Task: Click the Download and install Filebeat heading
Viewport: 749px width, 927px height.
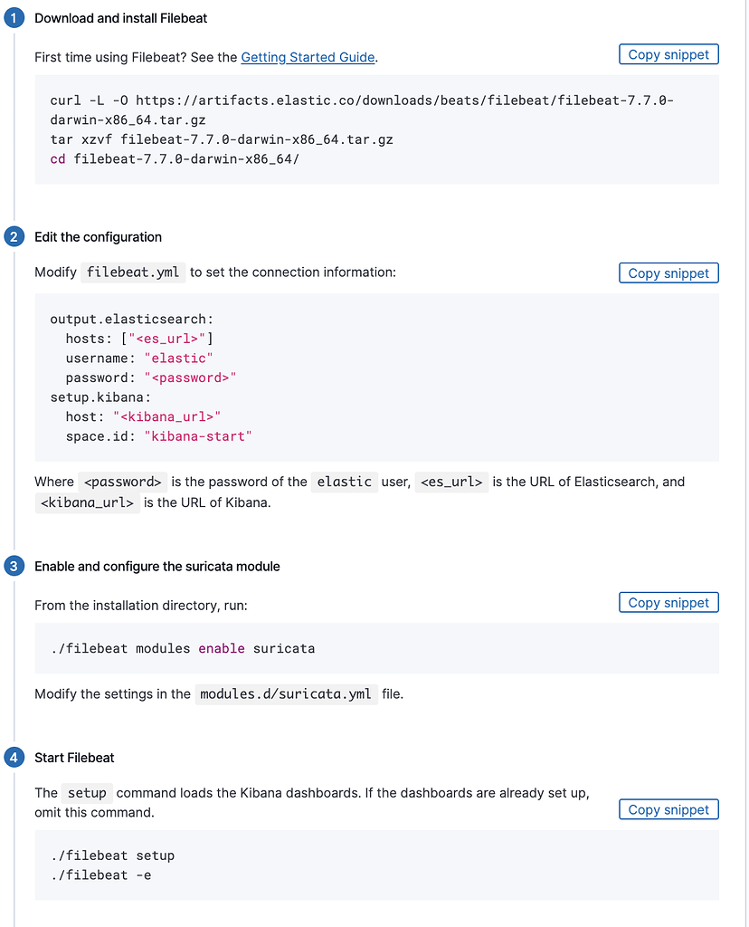Action: click(119, 17)
